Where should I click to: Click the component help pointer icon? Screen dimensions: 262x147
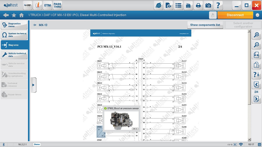coord(256,74)
